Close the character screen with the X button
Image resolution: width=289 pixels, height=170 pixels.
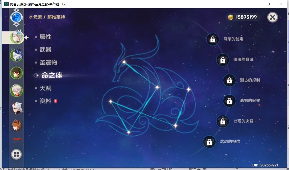click(272, 18)
